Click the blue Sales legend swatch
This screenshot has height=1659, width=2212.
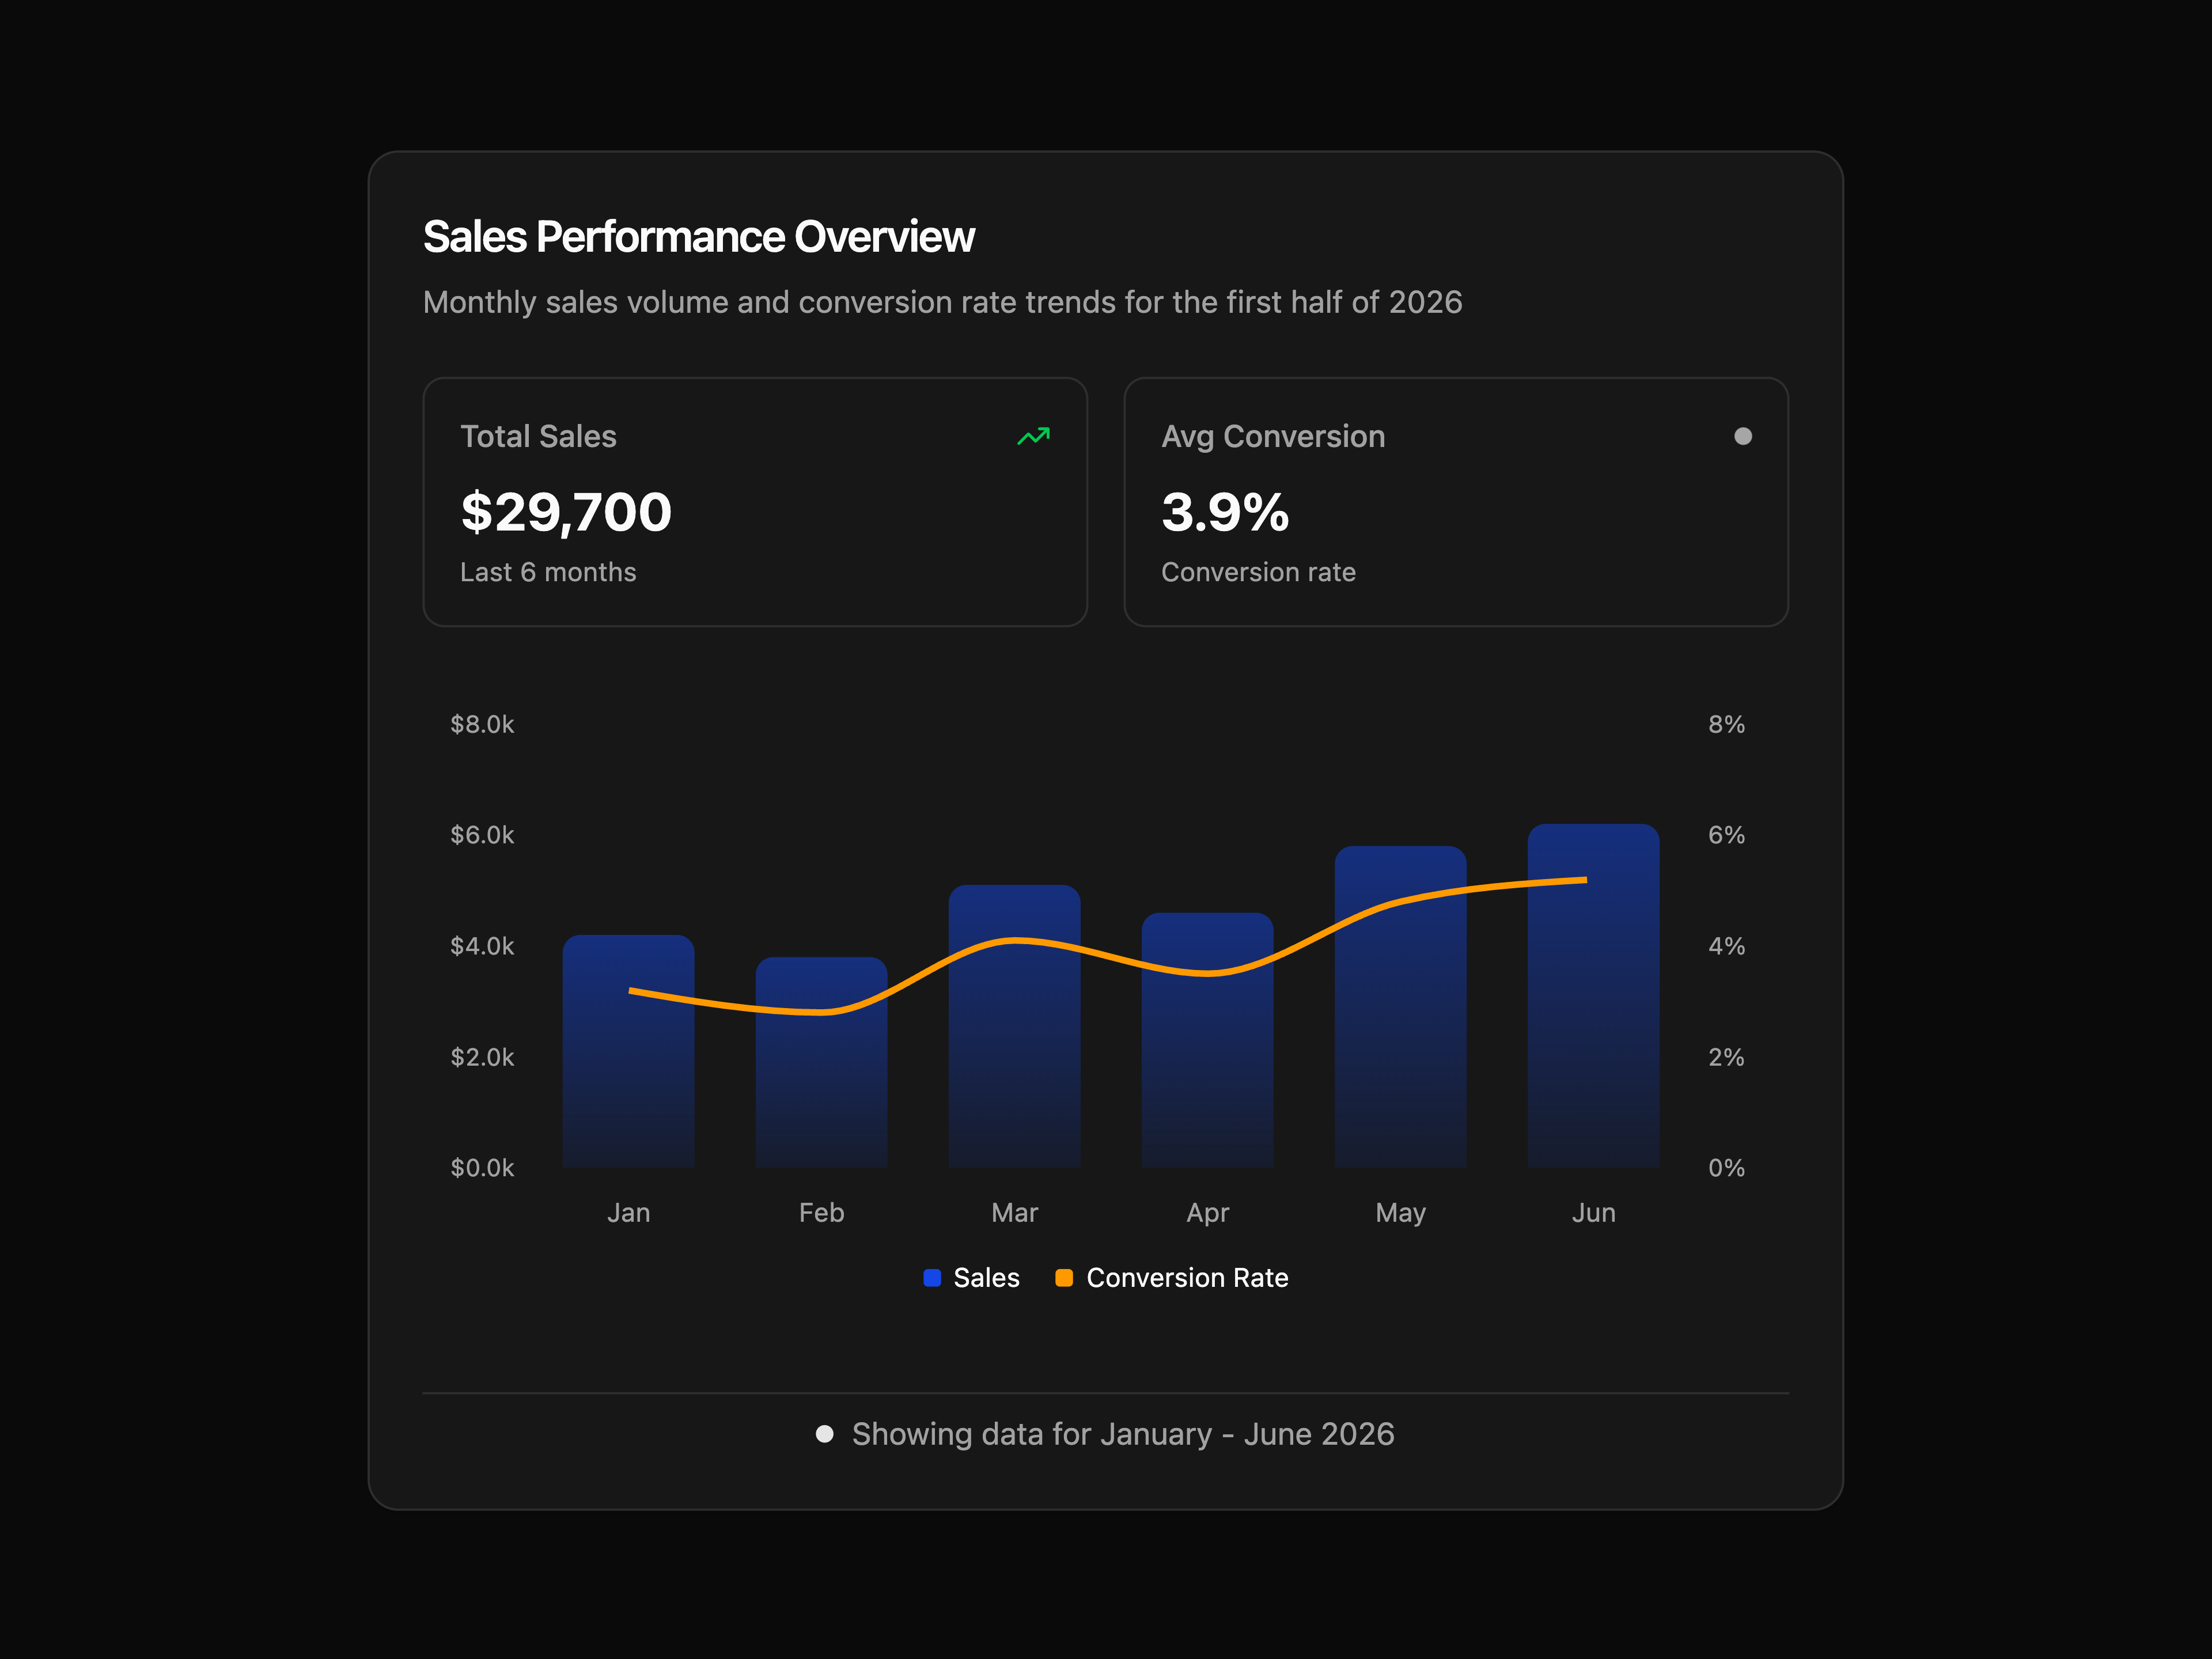pyautogui.click(x=932, y=1278)
